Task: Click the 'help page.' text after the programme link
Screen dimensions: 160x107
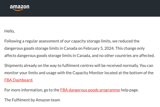Action: pyautogui.click(x=130, y=90)
